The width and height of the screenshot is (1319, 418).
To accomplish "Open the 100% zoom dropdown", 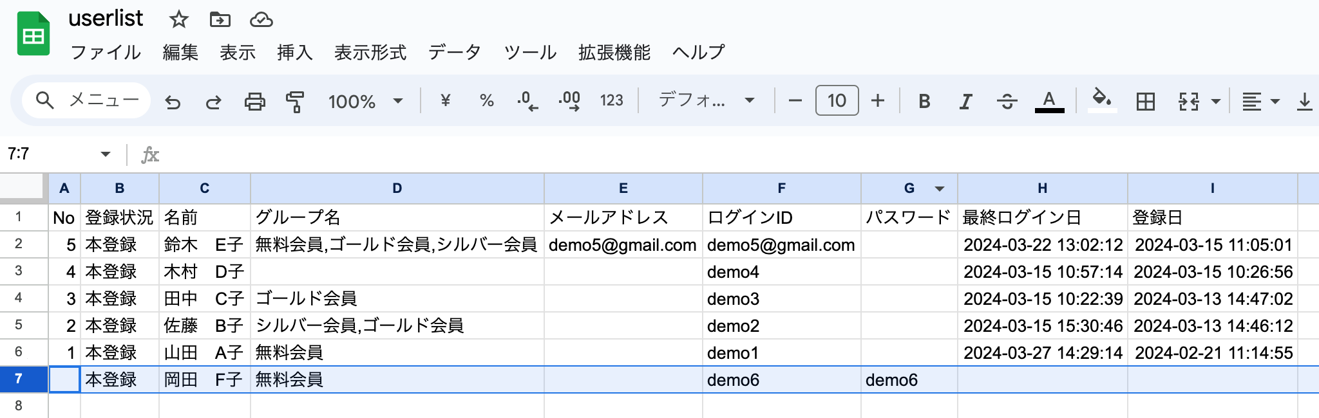I will pyautogui.click(x=365, y=102).
